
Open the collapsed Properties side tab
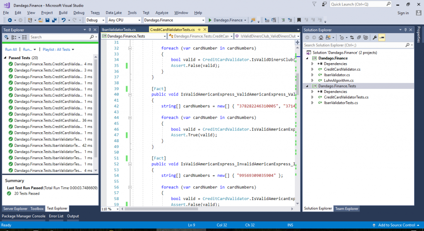[419, 35]
